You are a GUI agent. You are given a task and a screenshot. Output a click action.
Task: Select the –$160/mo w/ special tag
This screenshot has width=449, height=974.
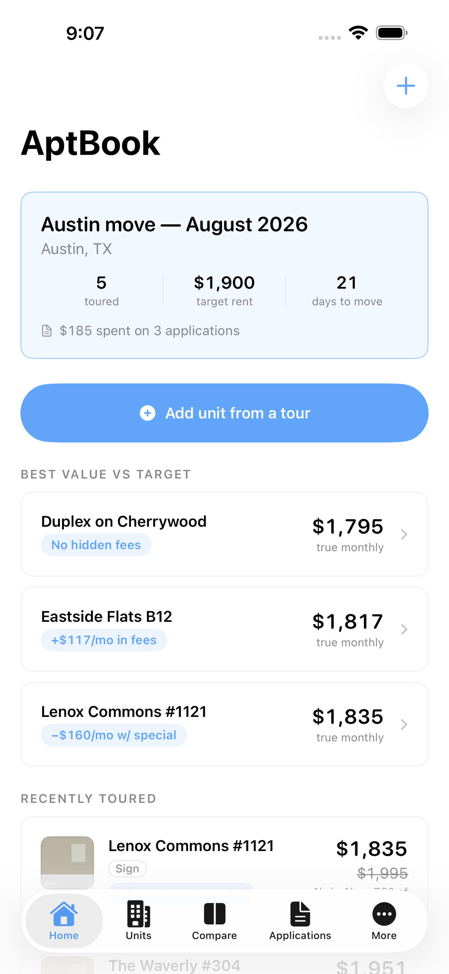click(x=114, y=735)
